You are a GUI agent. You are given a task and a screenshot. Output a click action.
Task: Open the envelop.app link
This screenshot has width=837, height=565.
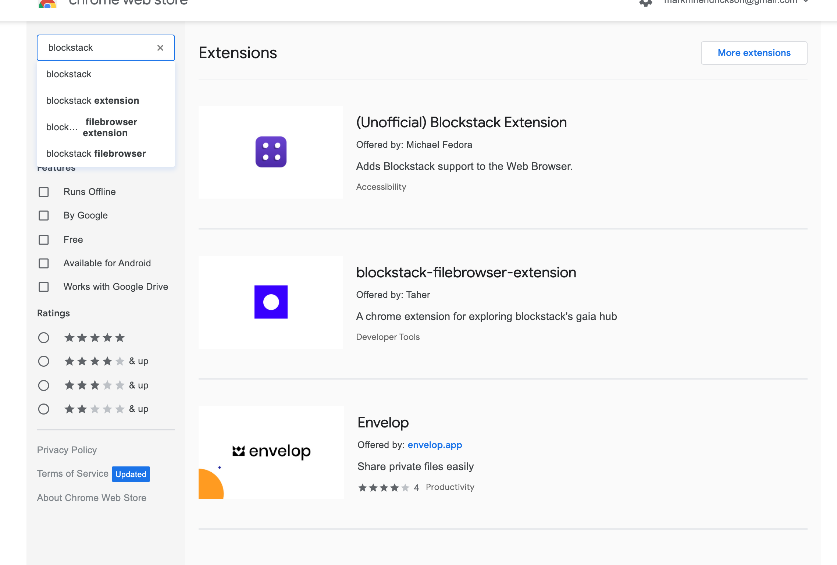click(x=435, y=445)
